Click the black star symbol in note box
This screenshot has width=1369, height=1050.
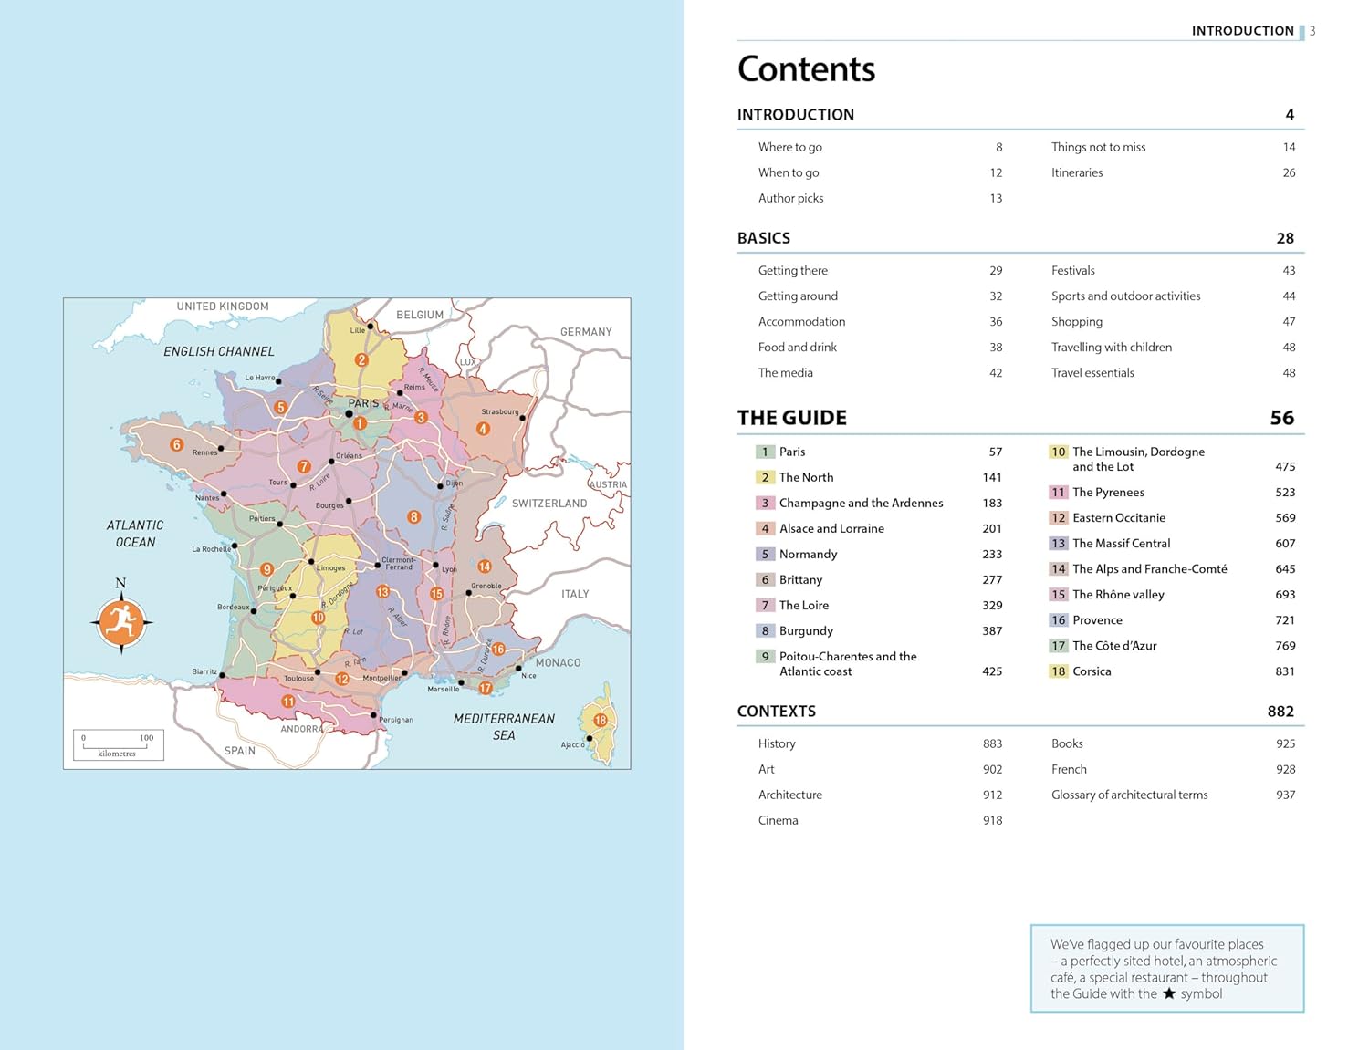(1168, 993)
